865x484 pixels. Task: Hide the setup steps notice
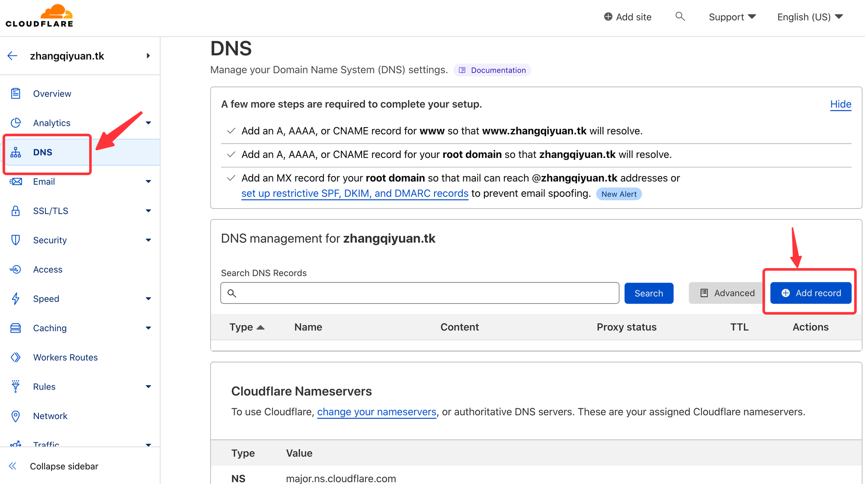tap(841, 103)
